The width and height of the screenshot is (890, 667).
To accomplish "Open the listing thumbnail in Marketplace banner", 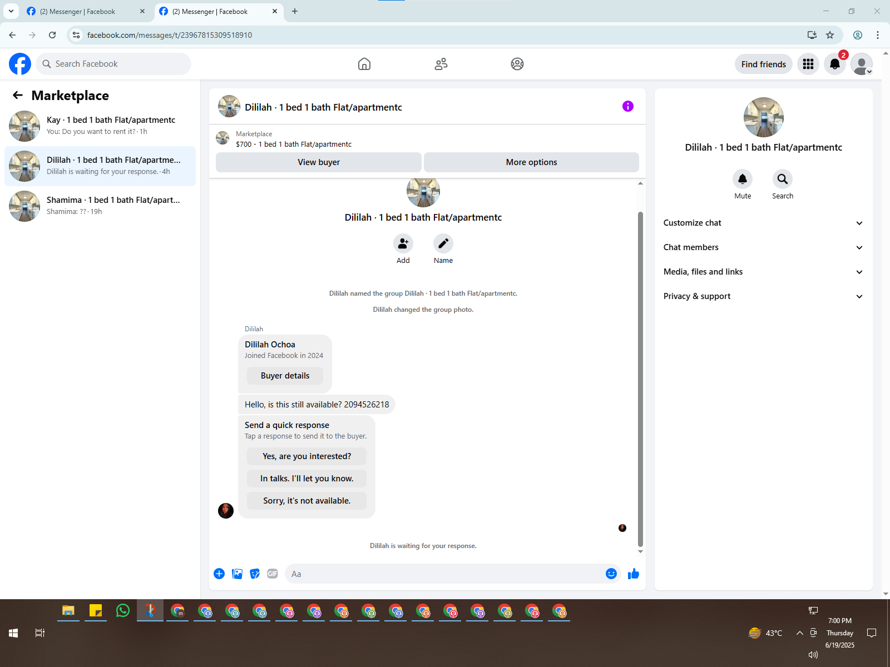I will click(222, 138).
